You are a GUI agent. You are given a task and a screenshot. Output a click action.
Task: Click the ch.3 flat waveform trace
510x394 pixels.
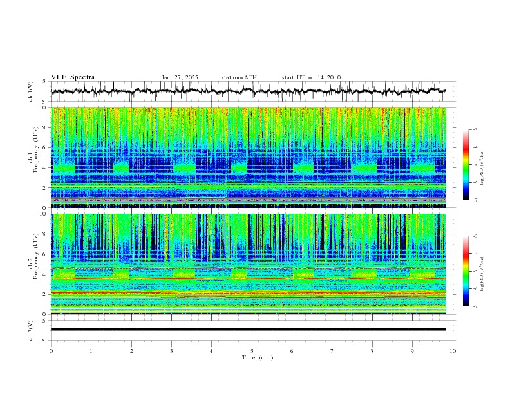(x=249, y=330)
